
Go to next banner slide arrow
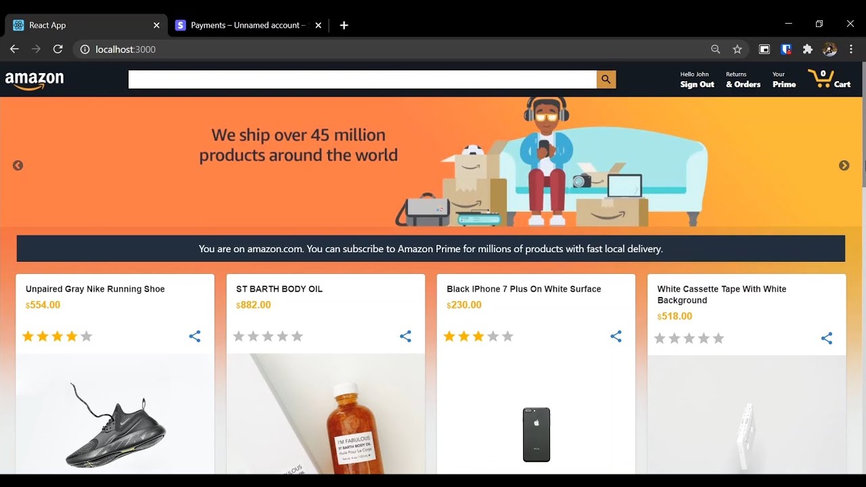click(x=844, y=166)
